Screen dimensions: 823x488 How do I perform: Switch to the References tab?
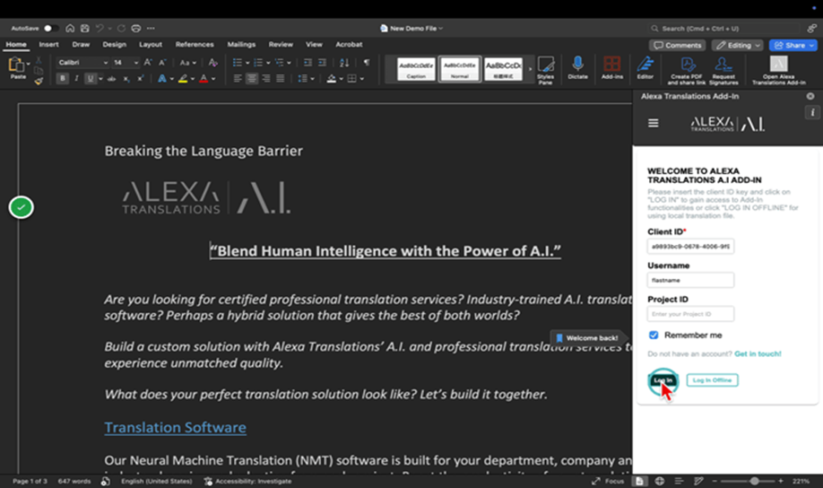coord(195,45)
